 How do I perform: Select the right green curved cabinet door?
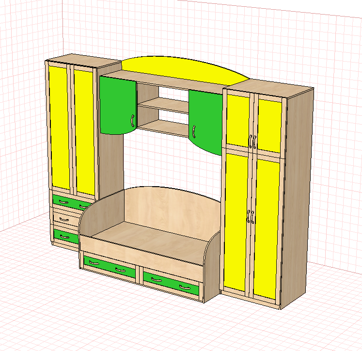(205, 122)
